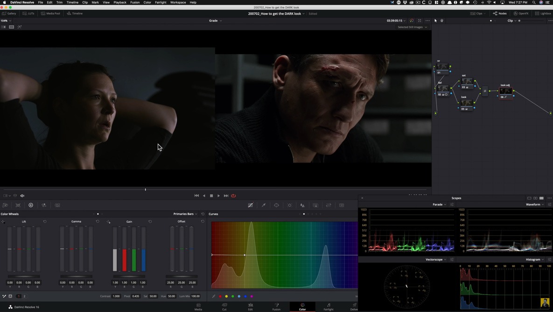Viewport: 553px width, 312px height.
Task: Open the Playback menu
Action: click(120, 2)
